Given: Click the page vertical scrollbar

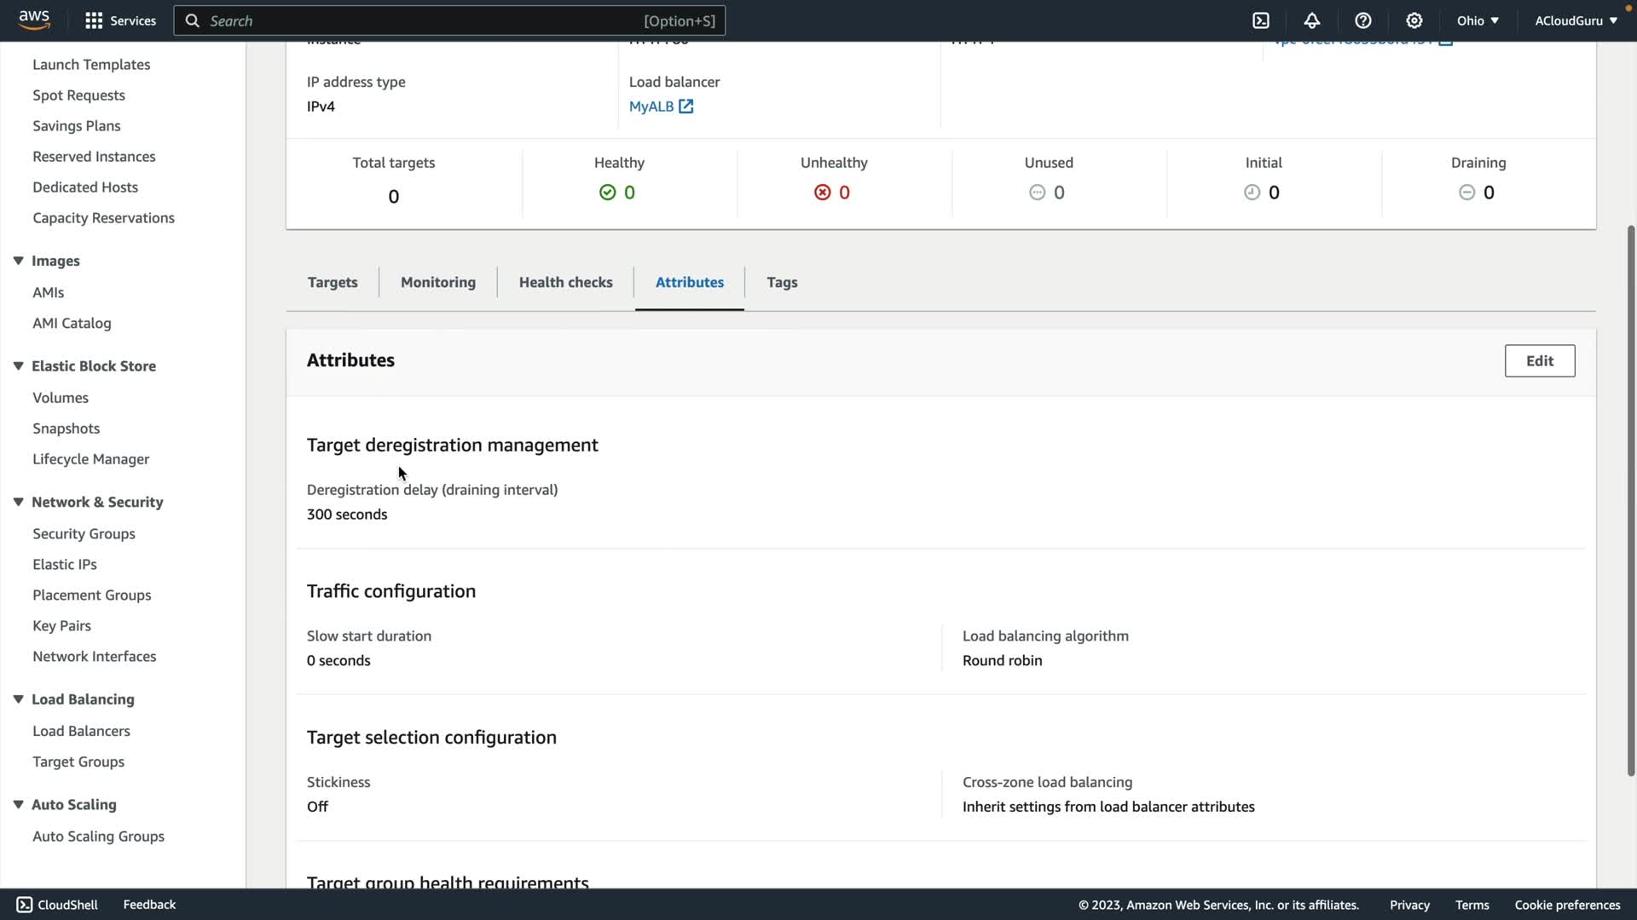Looking at the screenshot, I should (1630, 501).
